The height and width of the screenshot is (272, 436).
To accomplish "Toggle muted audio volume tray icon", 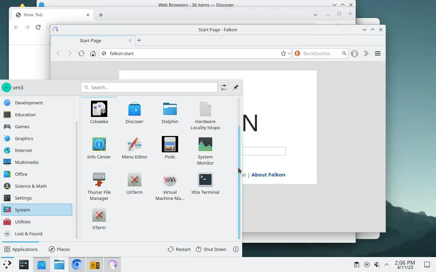I will tap(377, 265).
